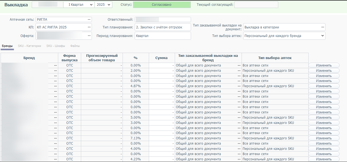347x162 pixels.
Task: Open display type ellipsis in the 4.23% row
Action: click(x=239, y=159)
